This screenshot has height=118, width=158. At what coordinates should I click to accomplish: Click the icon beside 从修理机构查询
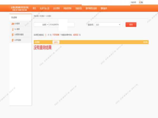(13, 35)
